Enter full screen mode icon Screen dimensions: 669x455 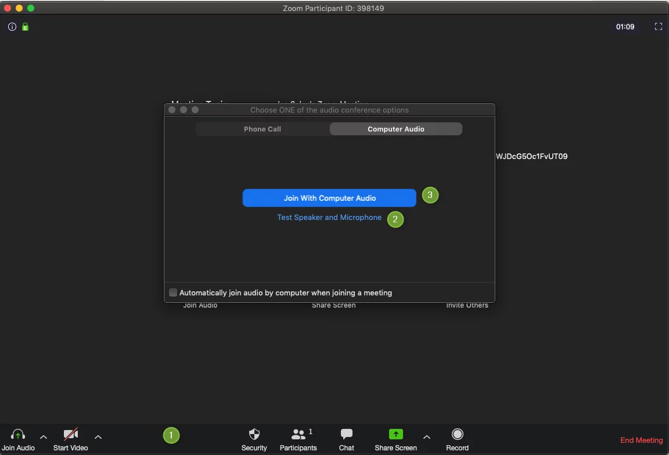[x=658, y=27]
